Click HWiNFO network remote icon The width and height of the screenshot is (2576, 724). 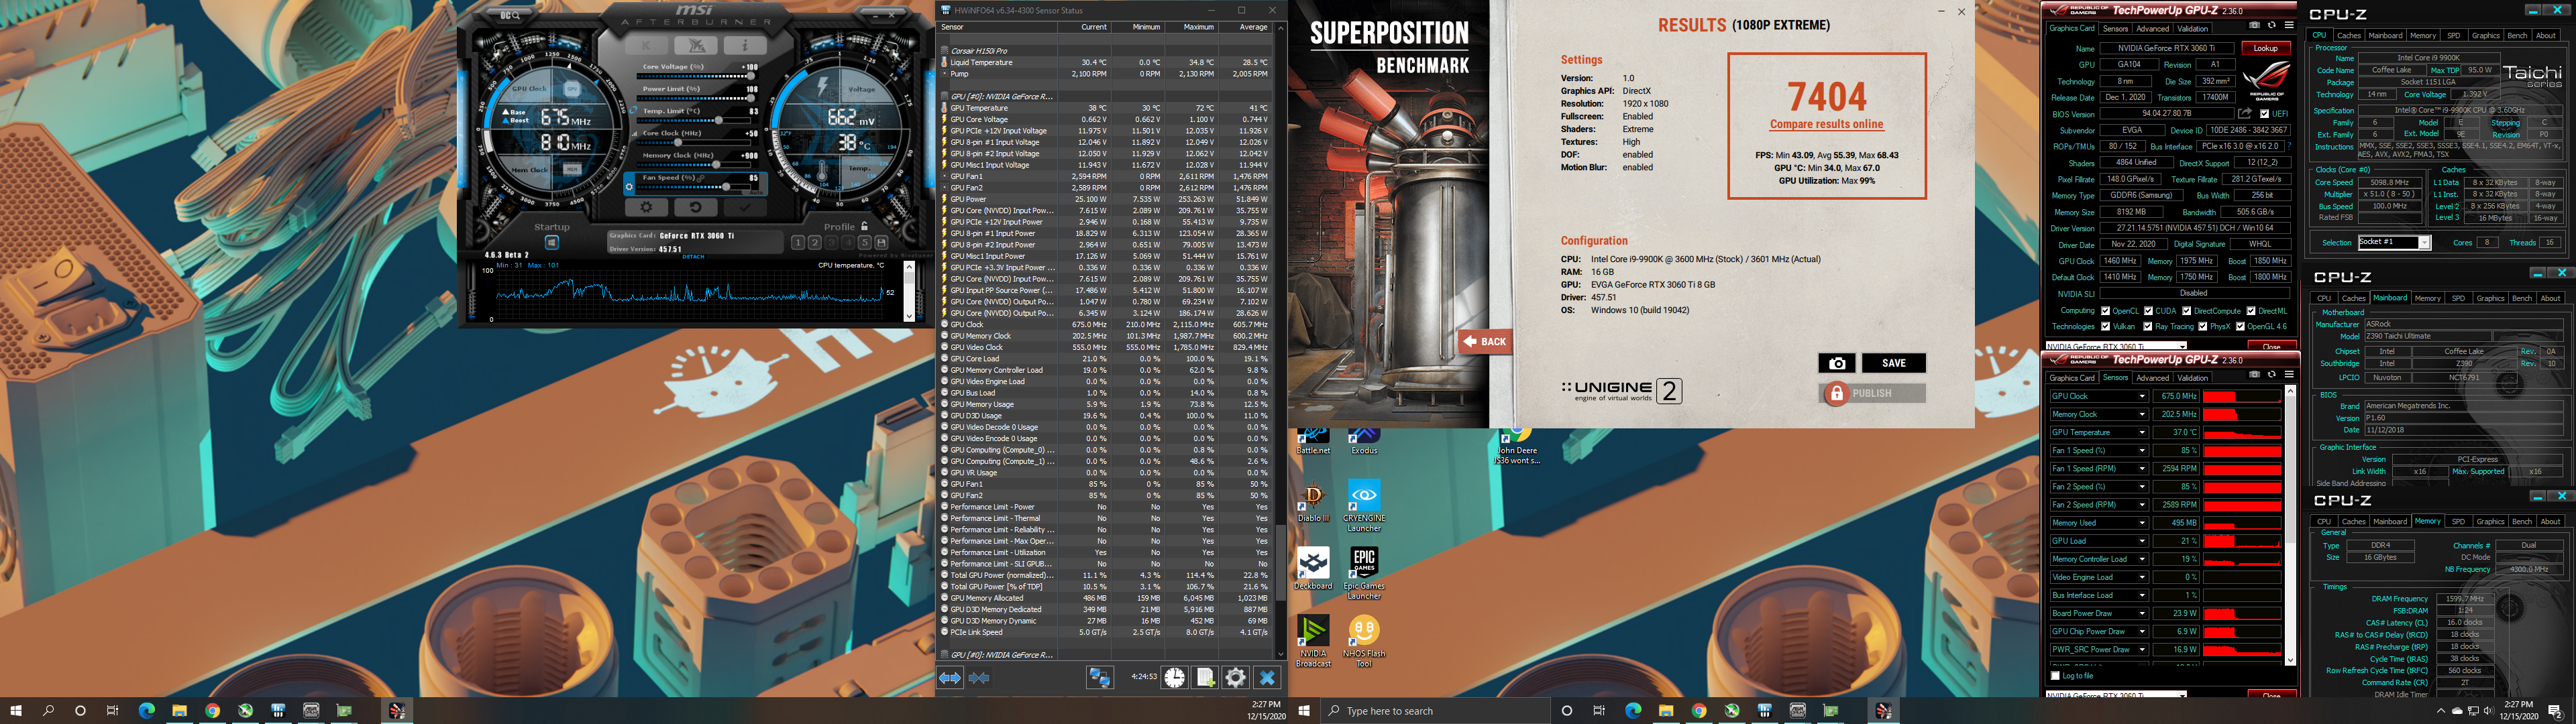pyautogui.click(x=1099, y=678)
